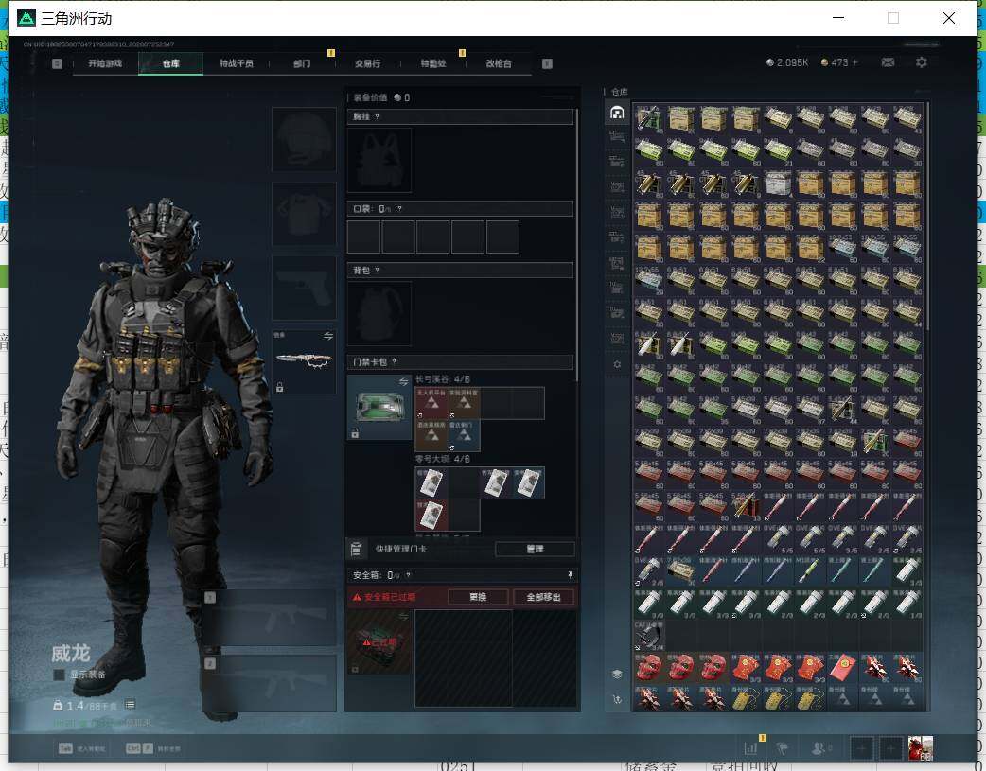
Task: Click the empty chest rig slot
Action: [x=379, y=160]
